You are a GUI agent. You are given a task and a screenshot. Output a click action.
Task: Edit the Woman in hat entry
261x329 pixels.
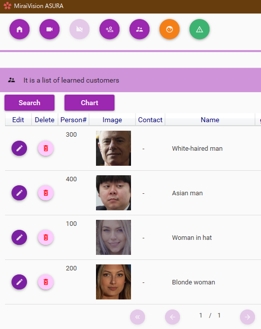coord(19,237)
